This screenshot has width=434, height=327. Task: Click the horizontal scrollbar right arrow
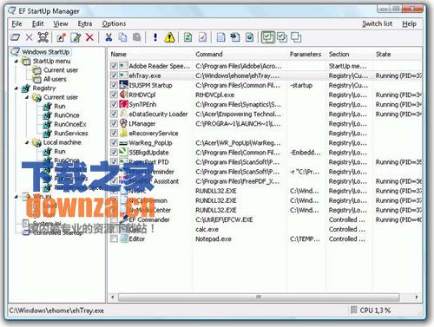pos(417,297)
